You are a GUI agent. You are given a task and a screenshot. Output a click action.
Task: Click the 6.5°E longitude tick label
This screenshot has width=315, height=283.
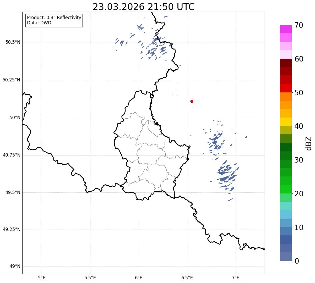(x=187, y=277)
